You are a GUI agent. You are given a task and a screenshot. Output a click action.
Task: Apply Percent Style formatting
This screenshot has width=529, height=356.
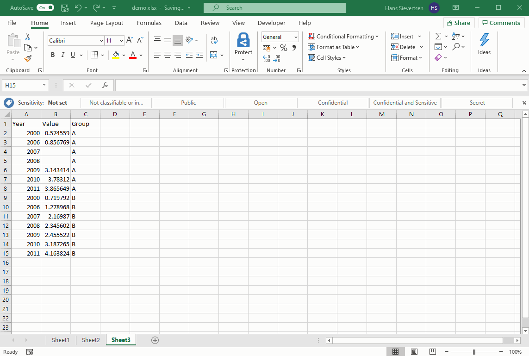pyautogui.click(x=284, y=47)
